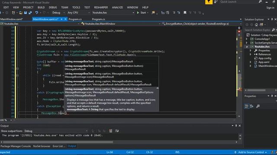Switch to the Package Manager Console tab
Viewport: 277px width, 155px height.
(x=16, y=146)
